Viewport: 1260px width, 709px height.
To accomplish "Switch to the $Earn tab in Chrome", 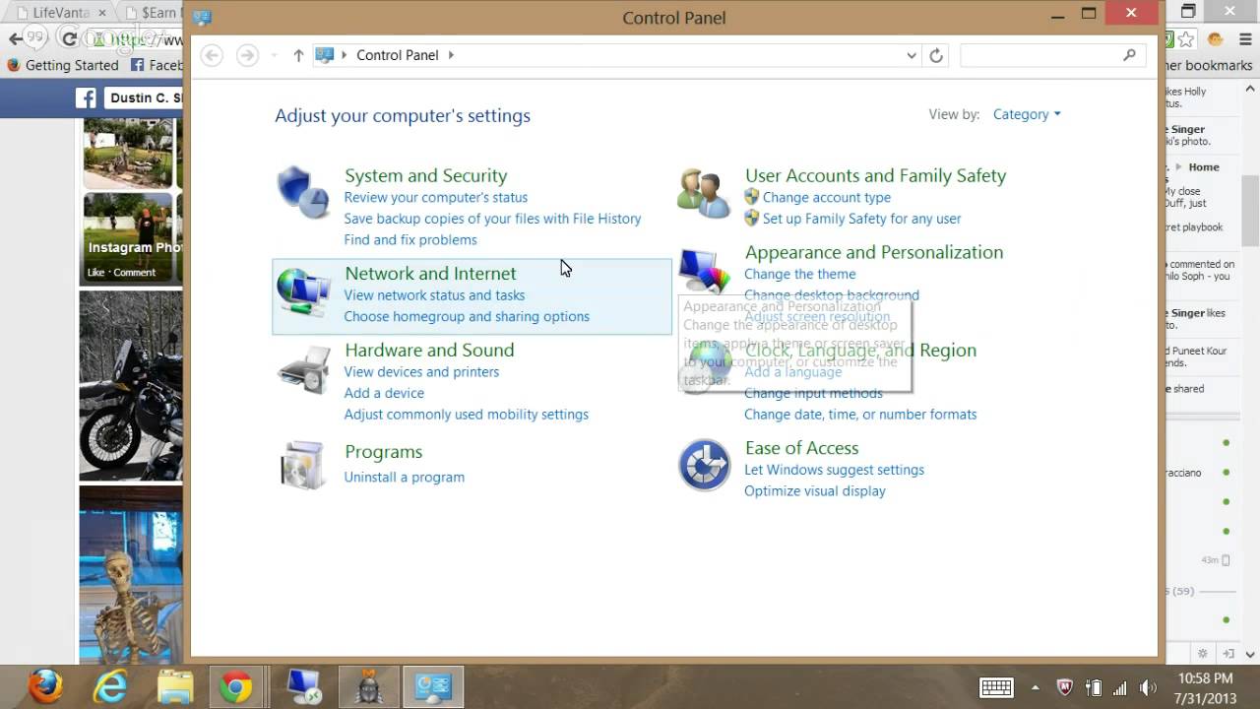I will click(x=153, y=13).
